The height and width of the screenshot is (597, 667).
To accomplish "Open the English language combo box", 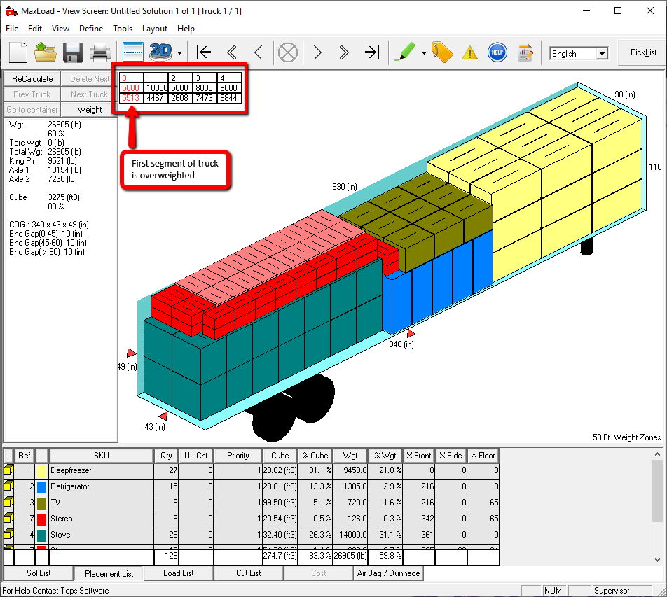I will [x=579, y=53].
